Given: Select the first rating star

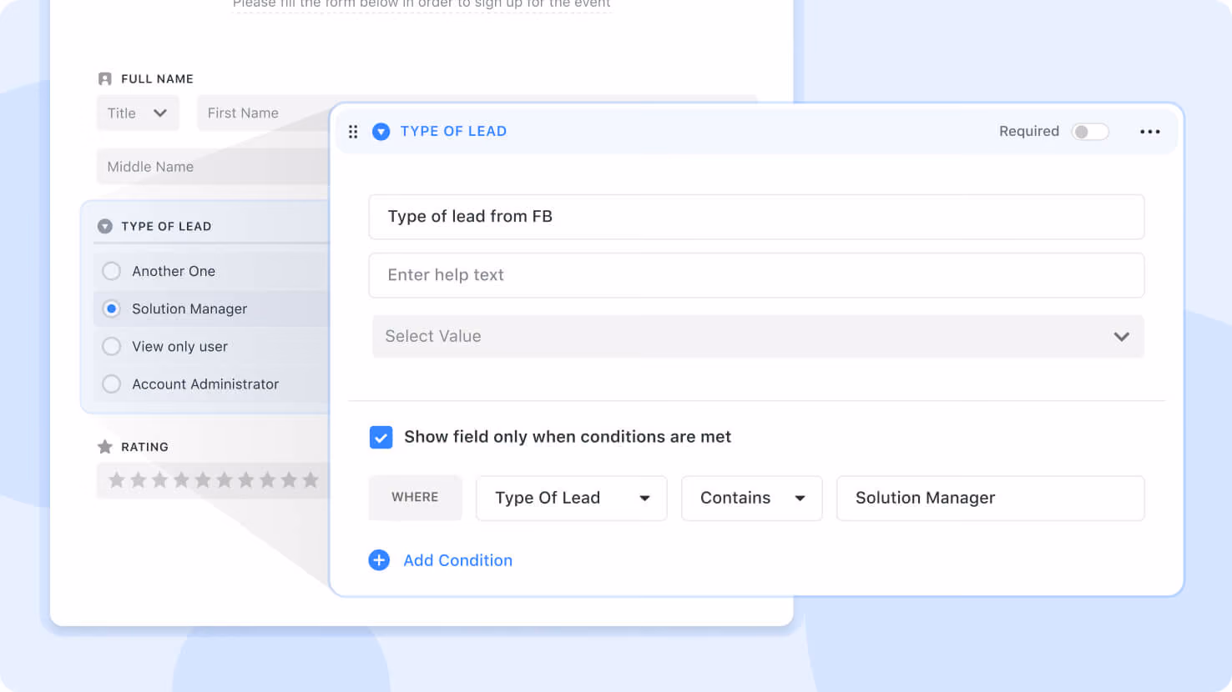Looking at the screenshot, I should [x=117, y=480].
